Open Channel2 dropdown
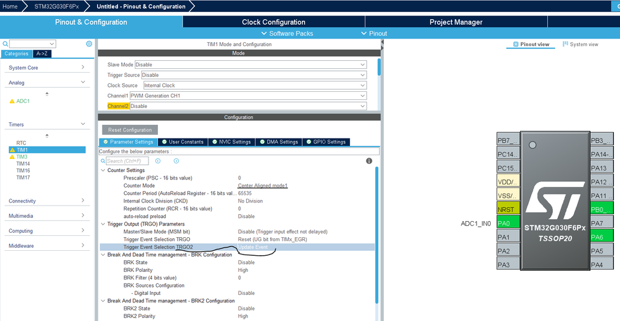 click(248, 106)
